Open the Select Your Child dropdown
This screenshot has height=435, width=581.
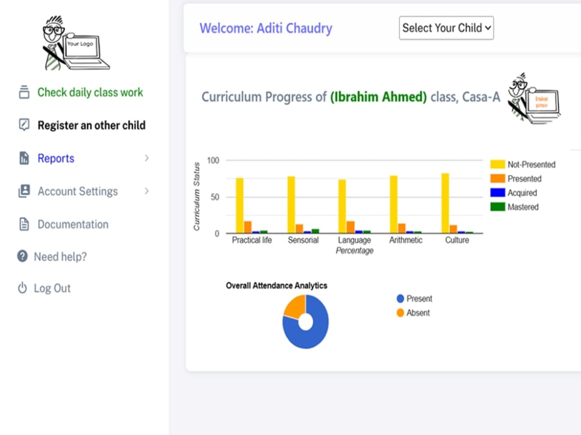click(446, 28)
